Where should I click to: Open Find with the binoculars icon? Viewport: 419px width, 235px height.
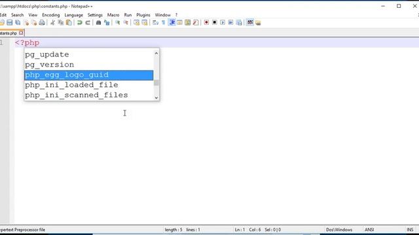[98, 23]
